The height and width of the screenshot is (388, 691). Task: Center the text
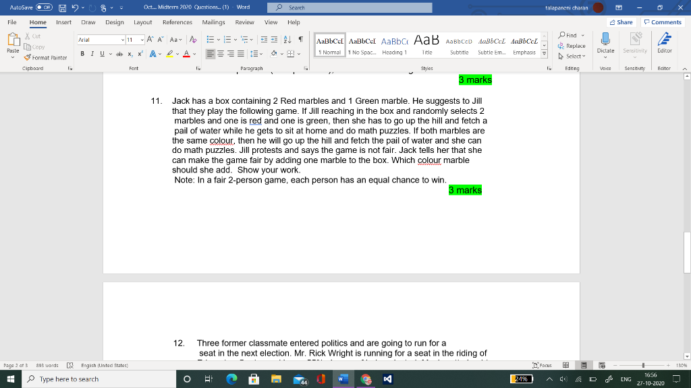[221, 54]
